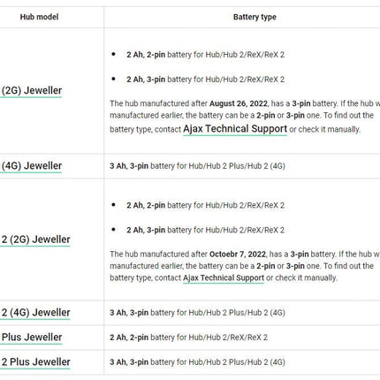Click battery text in 2 Plus Jeweller row
The height and width of the screenshot is (380, 380).
(x=197, y=362)
